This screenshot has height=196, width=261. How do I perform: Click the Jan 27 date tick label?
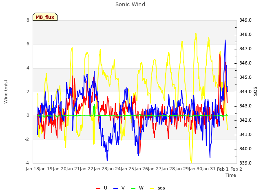(155, 169)
